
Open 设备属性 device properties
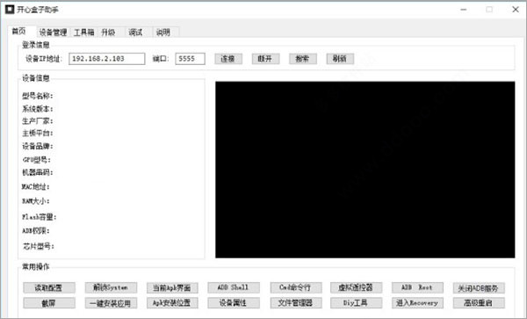tap(234, 303)
